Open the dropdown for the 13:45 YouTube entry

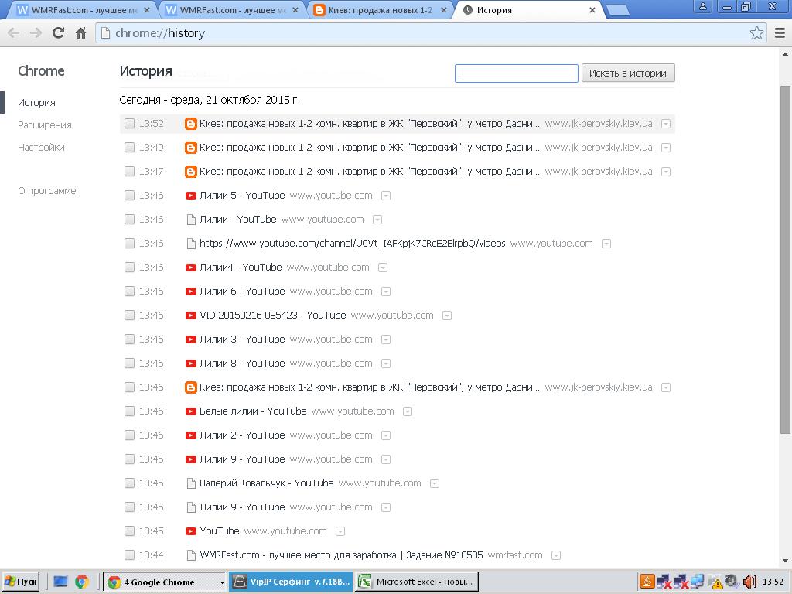click(340, 531)
